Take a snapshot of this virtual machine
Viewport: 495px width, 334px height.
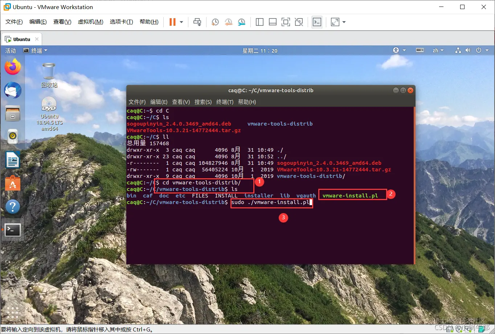(215, 22)
